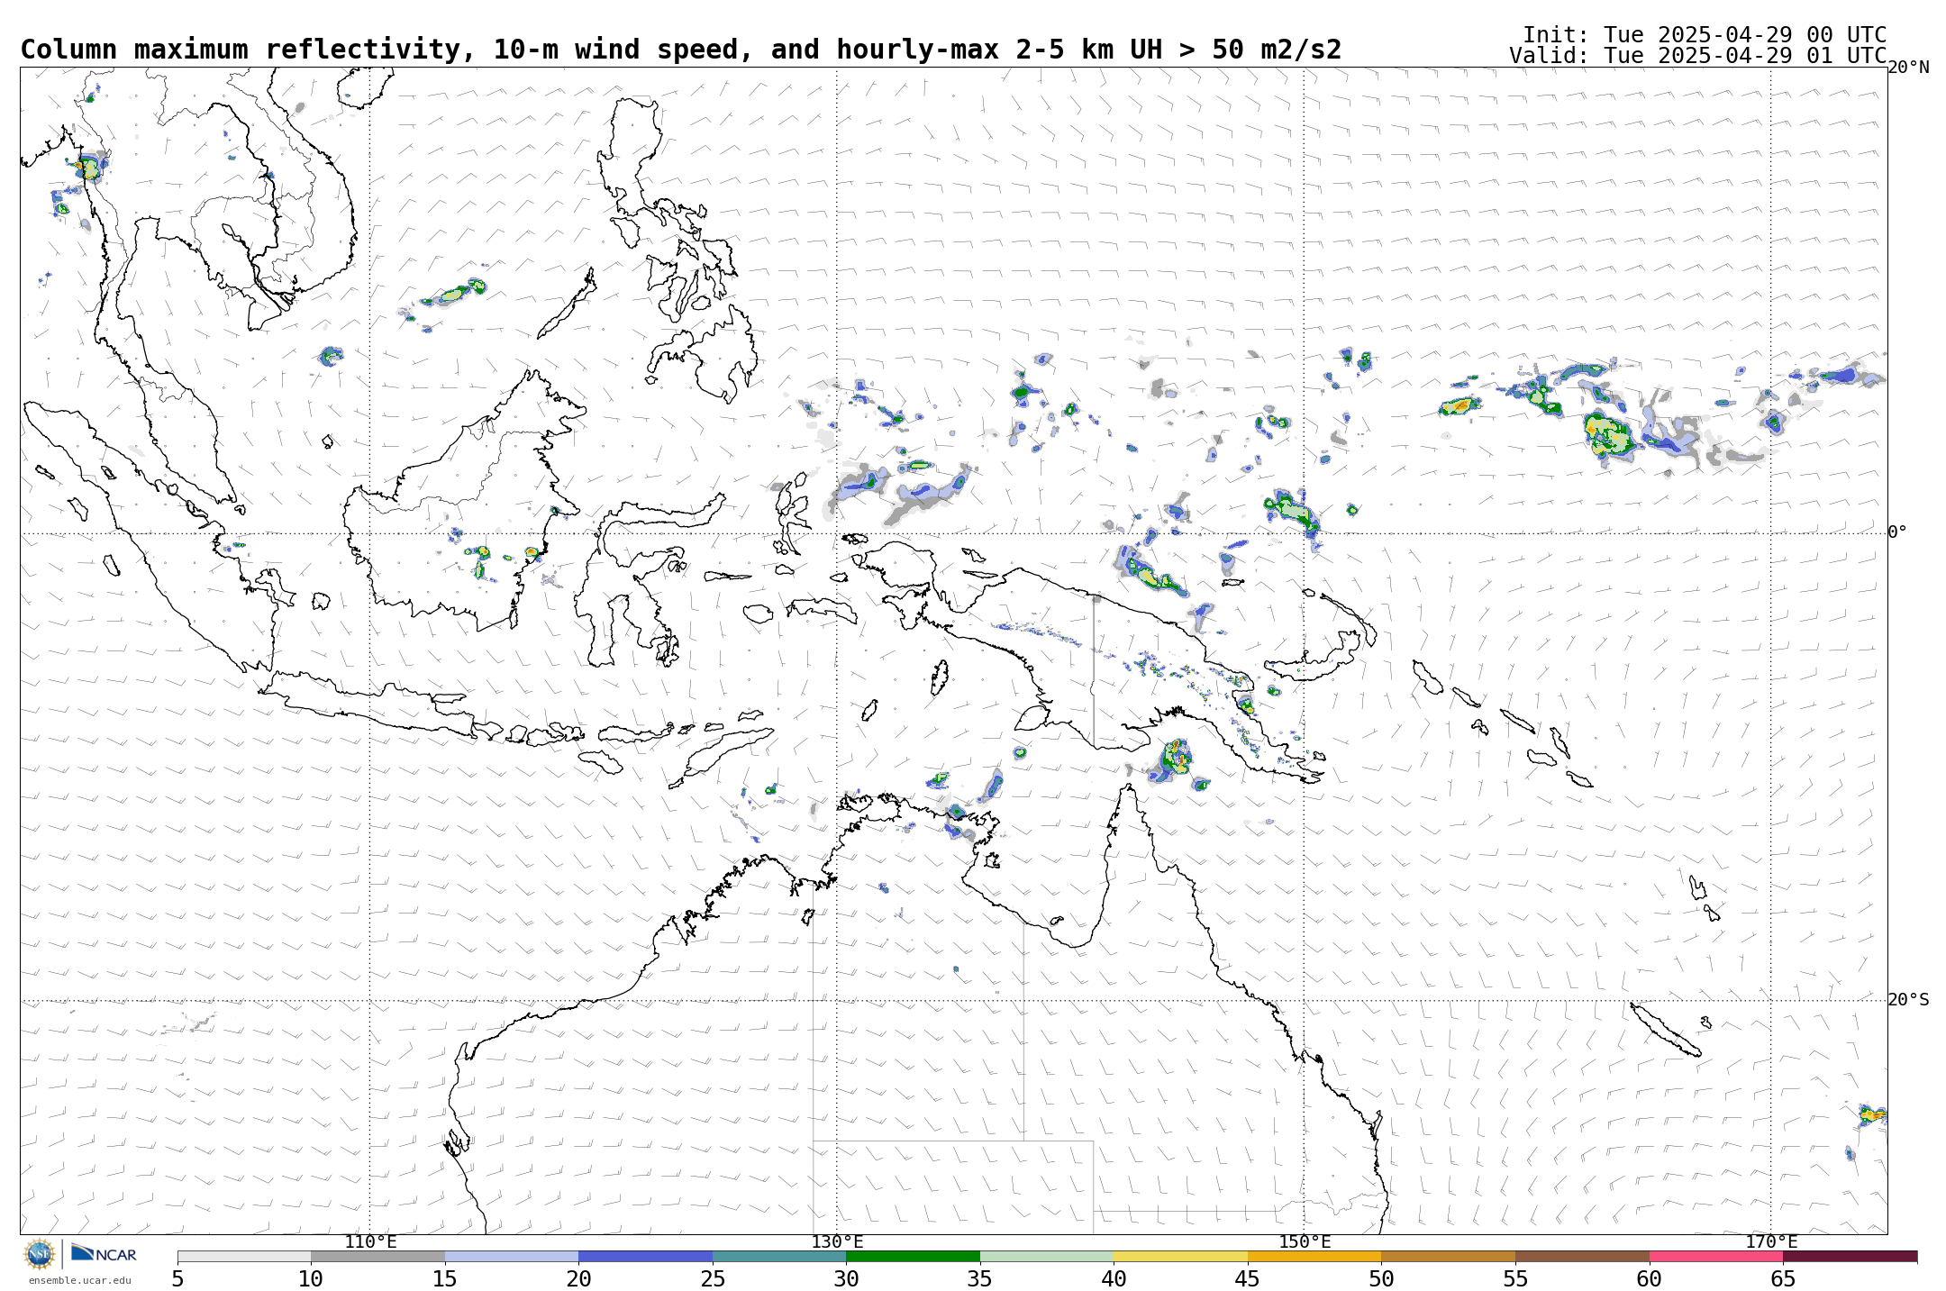Click the 10-15 dBZ gray swatch

(377, 1256)
